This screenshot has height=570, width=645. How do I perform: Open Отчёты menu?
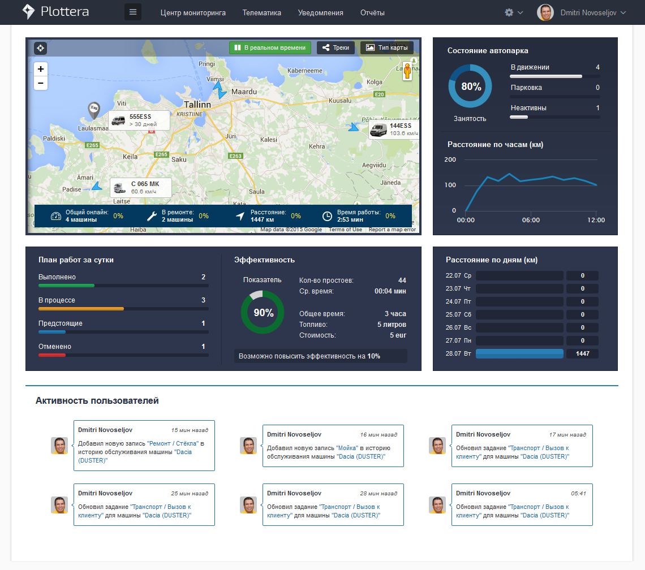pos(372,13)
